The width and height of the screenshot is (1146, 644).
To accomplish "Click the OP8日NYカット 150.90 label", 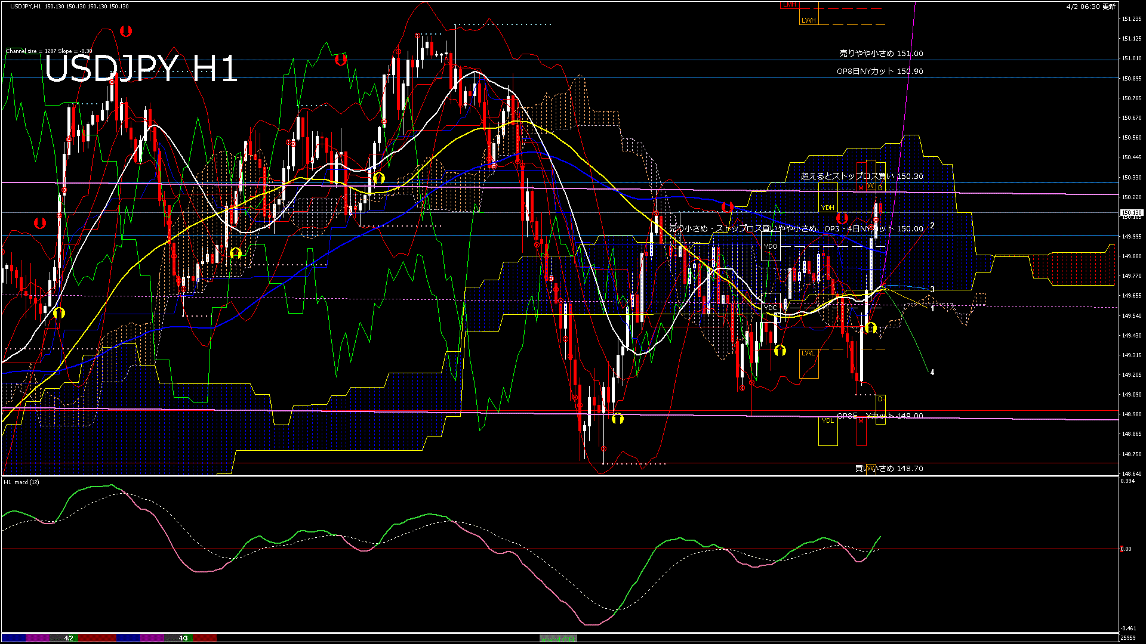I will pyautogui.click(x=880, y=72).
